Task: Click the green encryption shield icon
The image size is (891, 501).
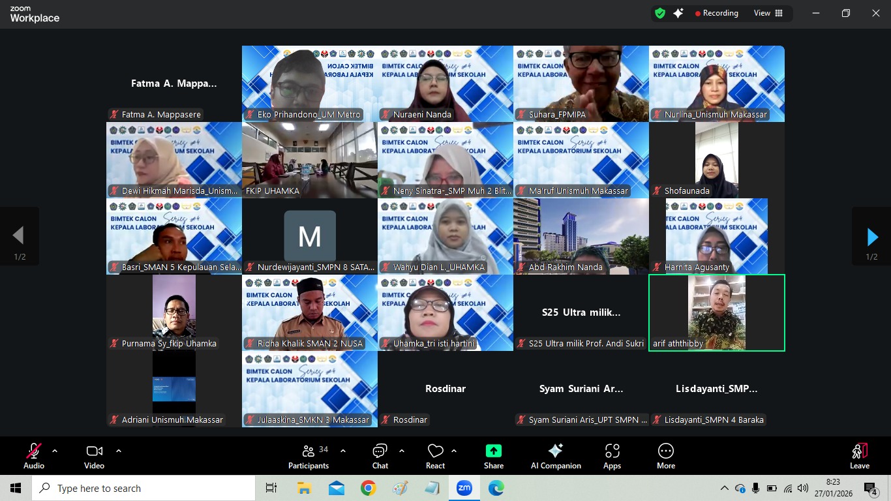Action: [x=660, y=13]
